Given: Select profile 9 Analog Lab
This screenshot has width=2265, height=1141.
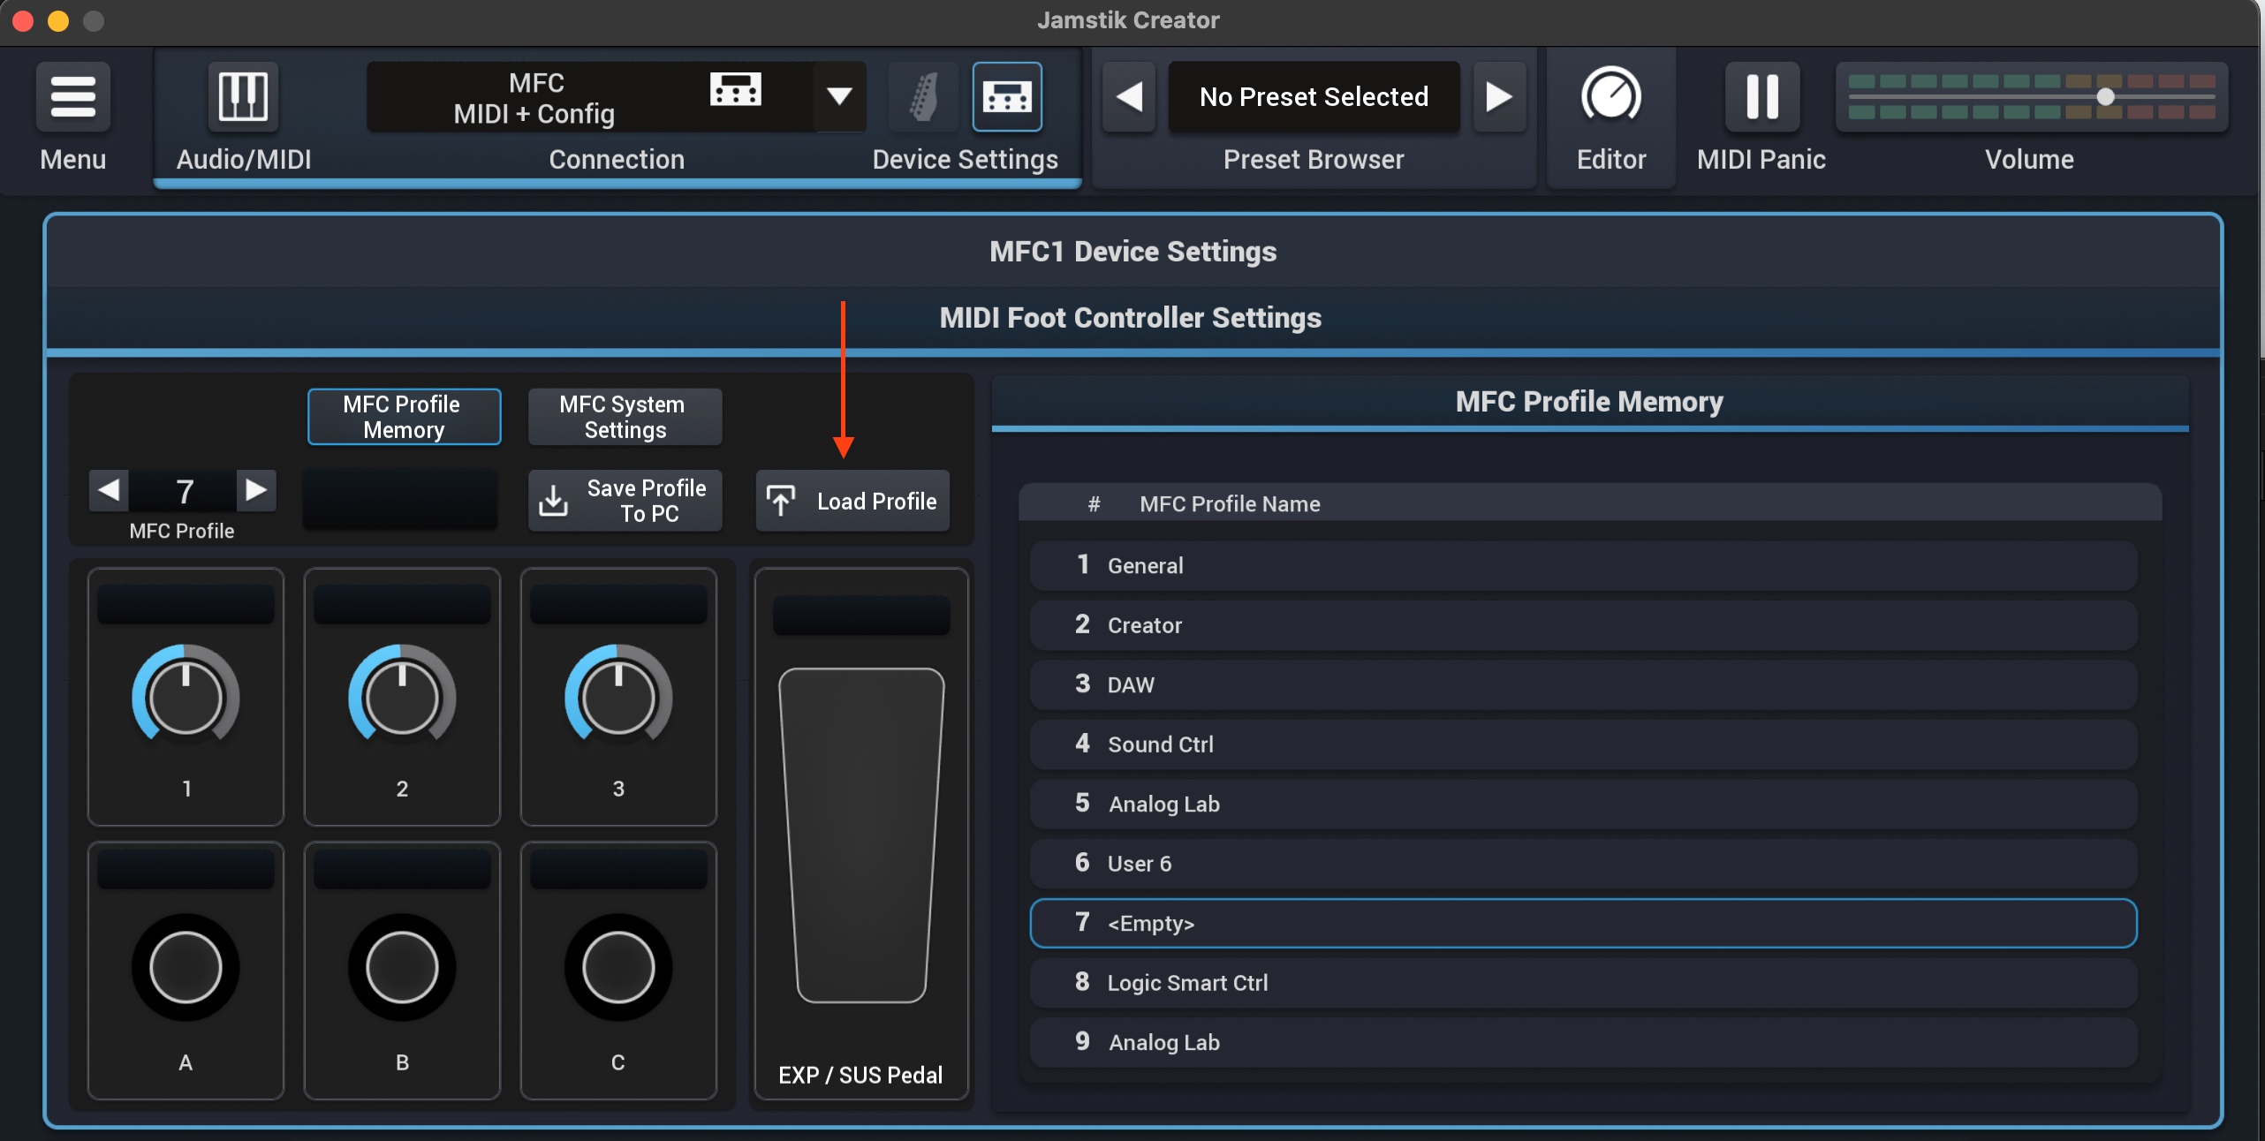Looking at the screenshot, I should click(1583, 1042).
